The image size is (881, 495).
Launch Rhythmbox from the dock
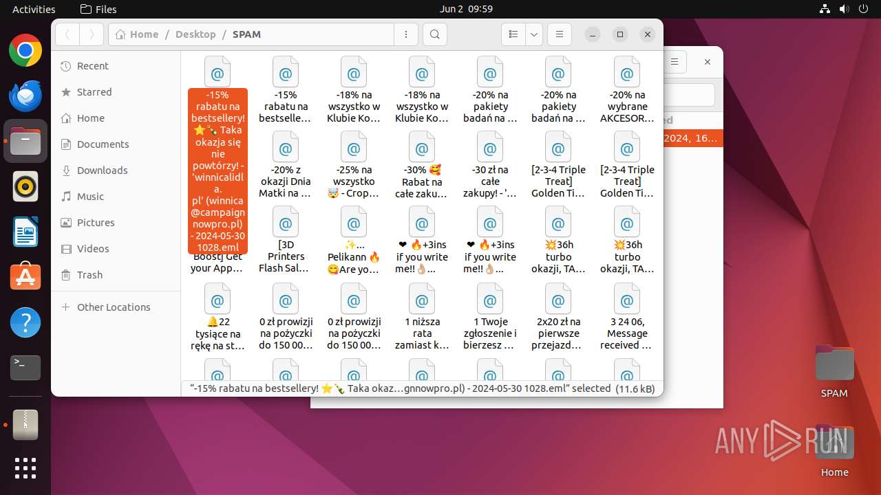(x=25, y=186)
